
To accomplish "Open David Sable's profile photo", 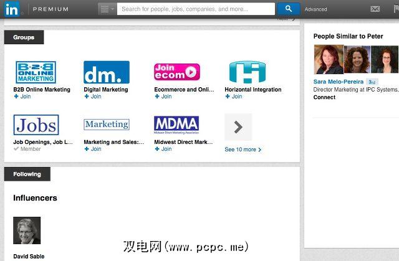I will pyautogui.click(x=27, y=230).
